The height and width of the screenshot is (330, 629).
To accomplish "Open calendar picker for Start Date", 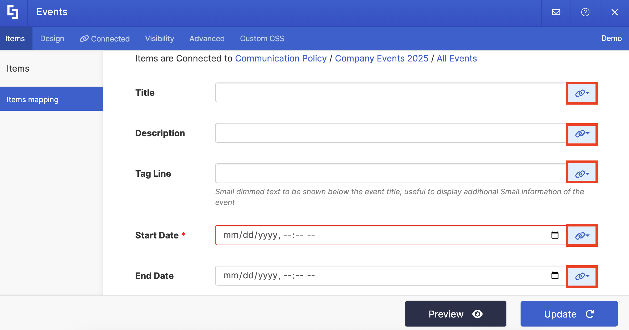I will click(555, 235).
